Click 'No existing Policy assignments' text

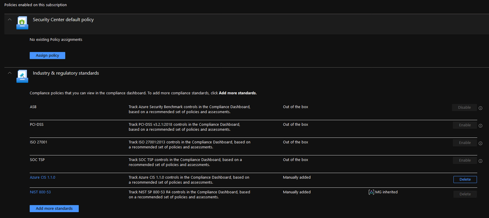click(x=56, y=40)
